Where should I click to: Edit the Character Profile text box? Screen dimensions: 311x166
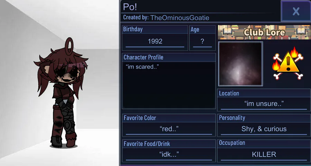pyautogui.click(x=169, y=85)
